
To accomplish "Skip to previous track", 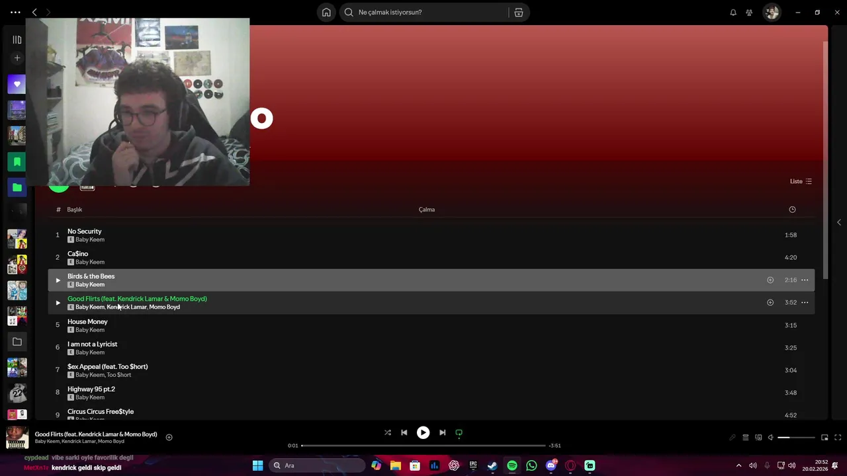I will 404,433.
